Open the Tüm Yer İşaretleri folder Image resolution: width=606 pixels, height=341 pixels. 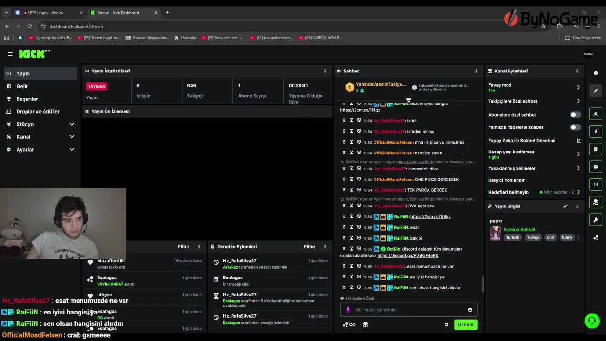click(583, 38)
